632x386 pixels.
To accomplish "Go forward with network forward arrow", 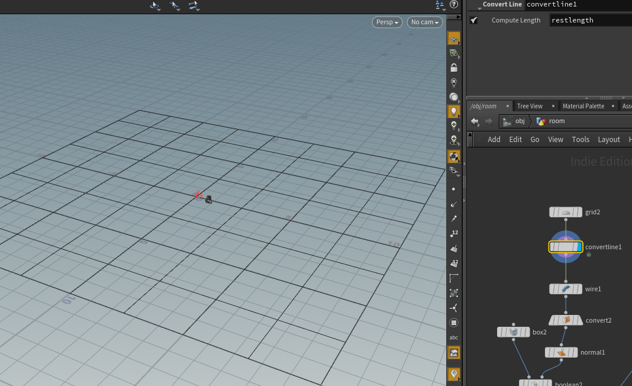I will (489, 121).
